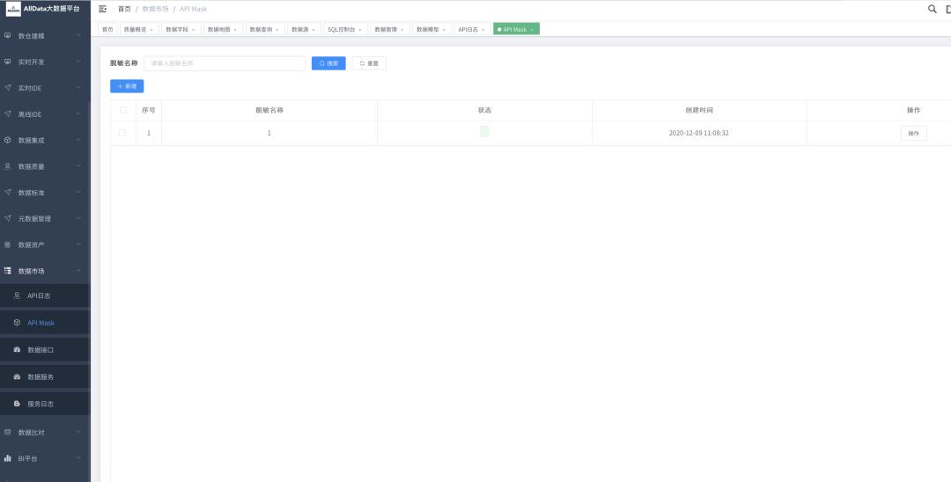The image size is (951, 482).
Task: Expand the 数仓建模 menu chevron
Action: [78, 35]
